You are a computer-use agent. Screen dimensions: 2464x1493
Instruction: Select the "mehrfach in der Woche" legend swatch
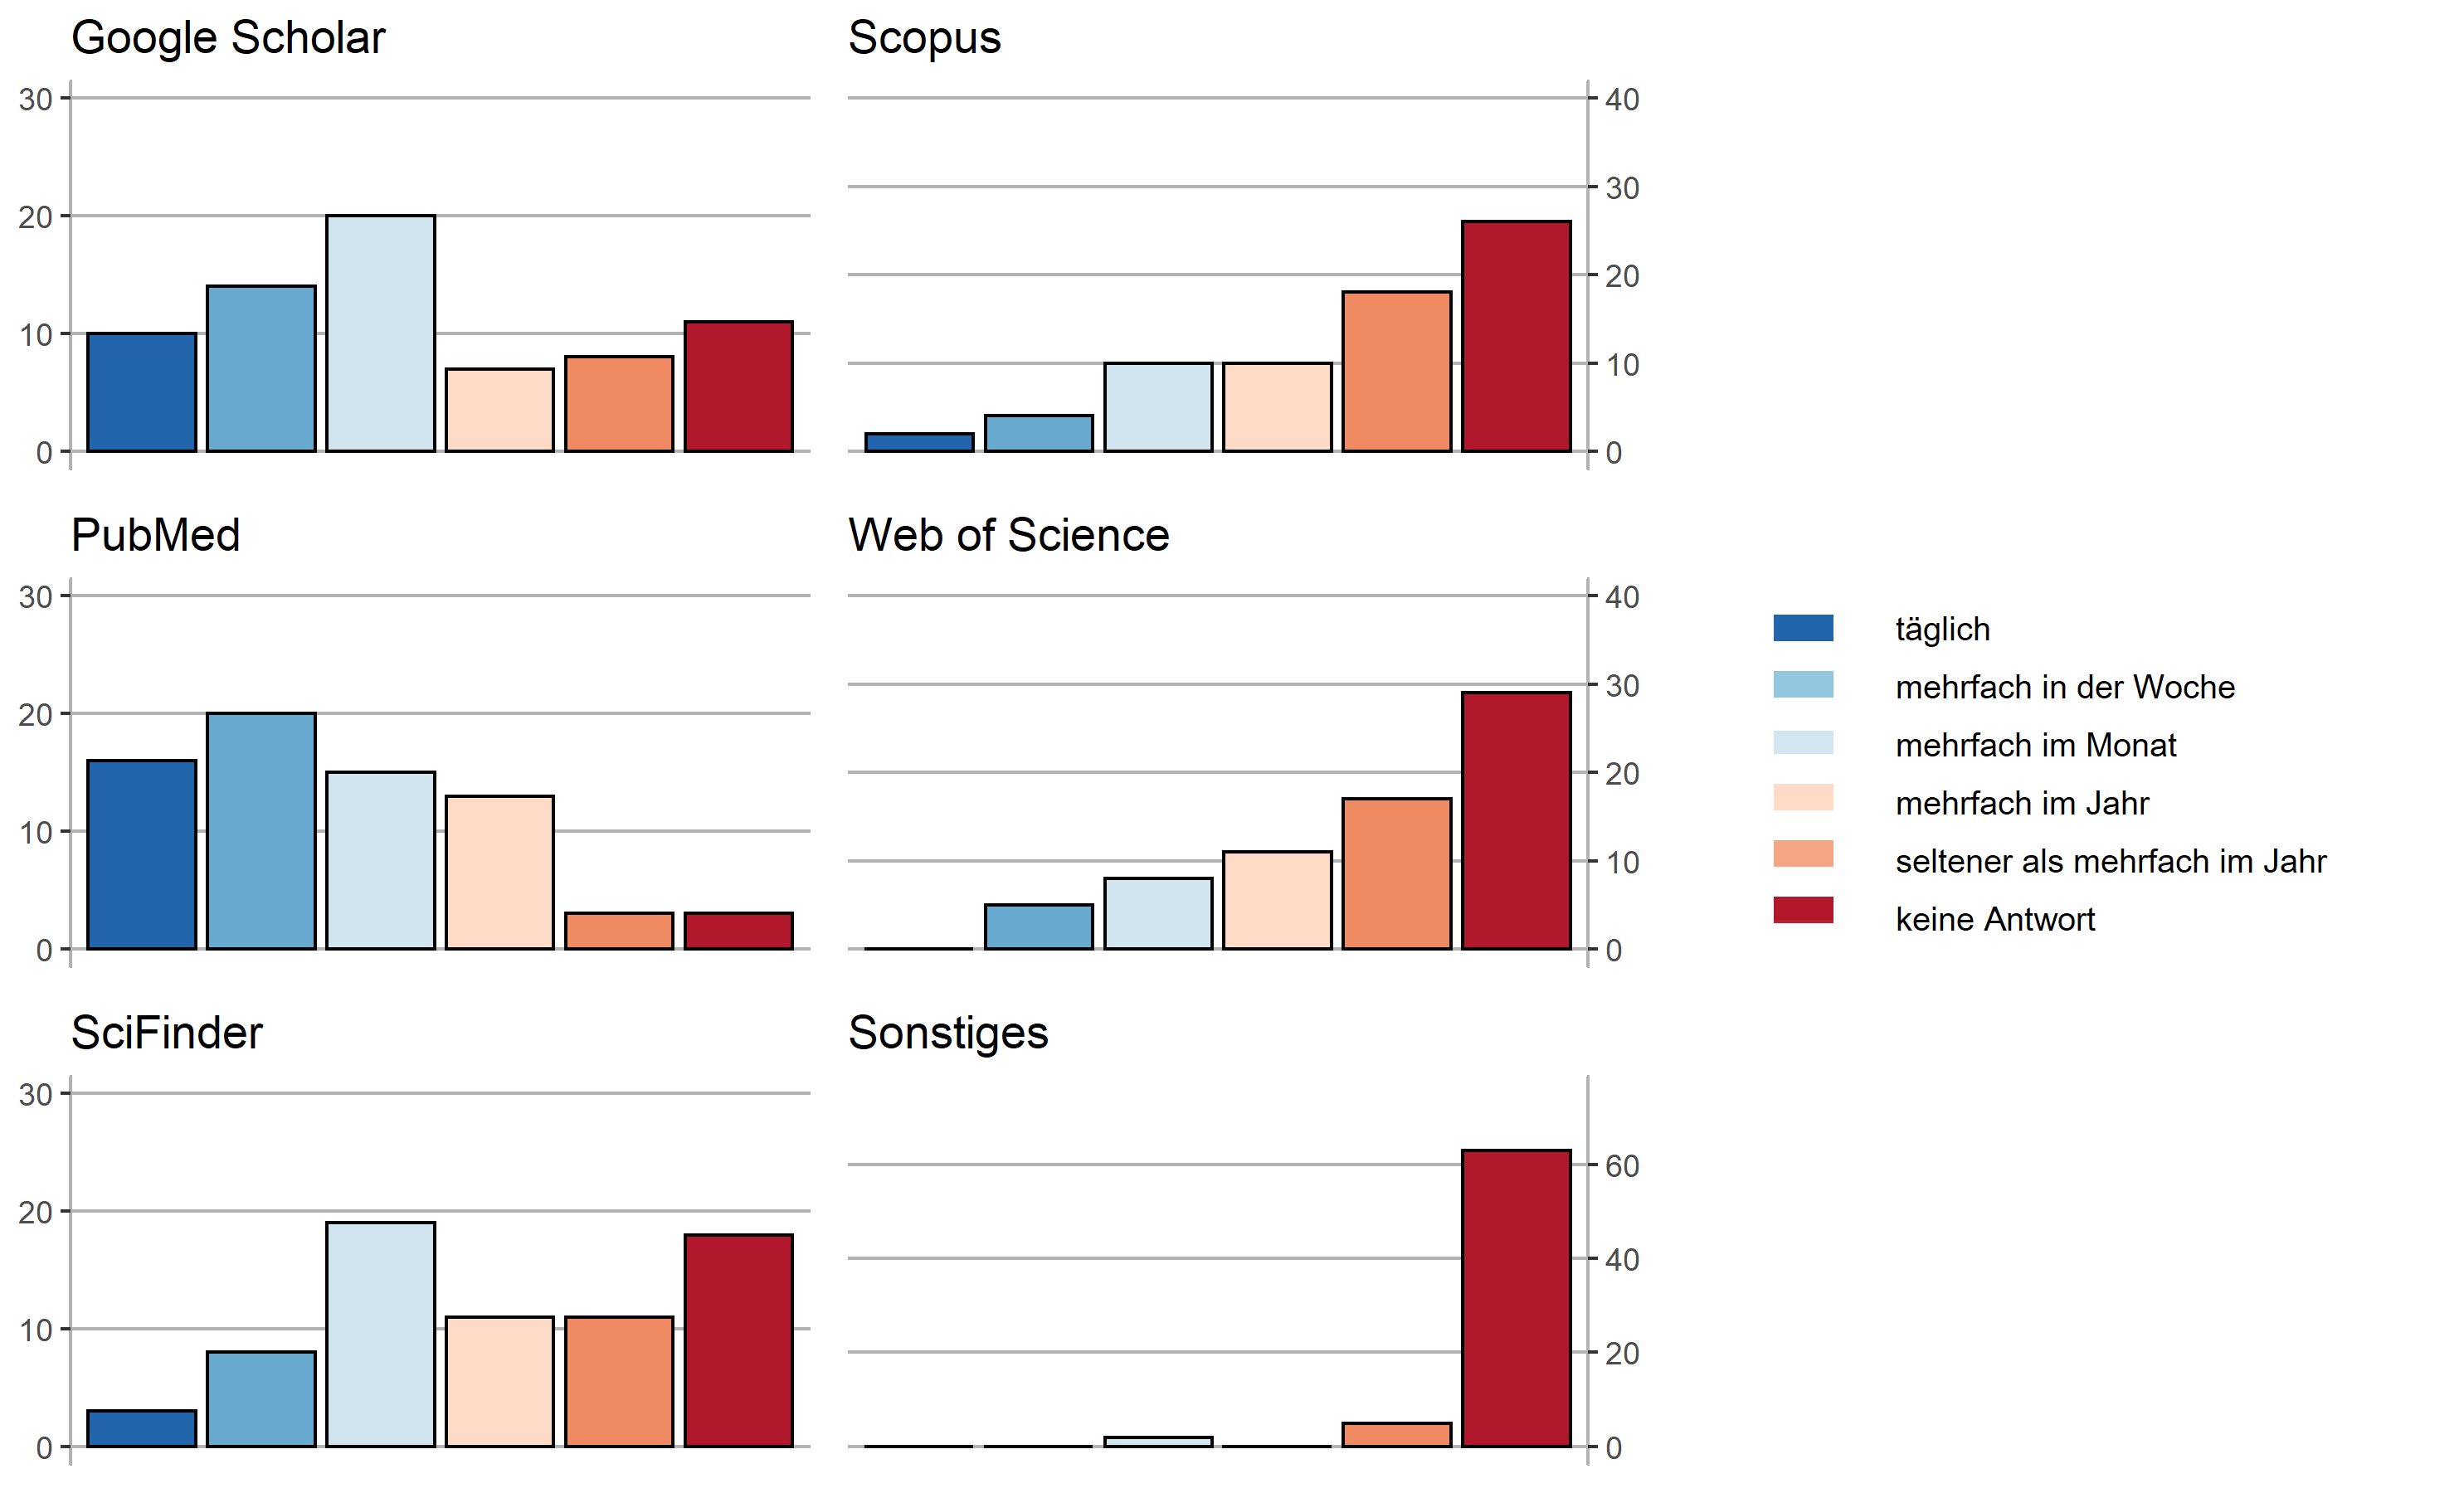[x=1802, y=685]
